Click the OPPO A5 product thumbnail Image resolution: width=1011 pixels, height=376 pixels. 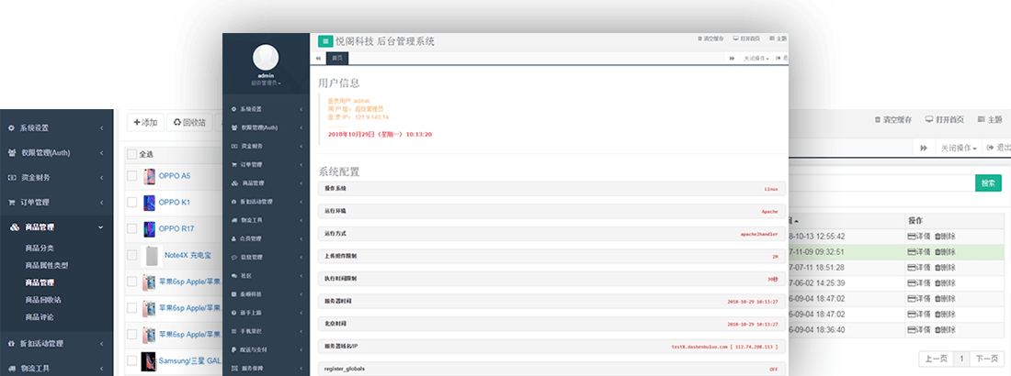(x=150, y=176)
